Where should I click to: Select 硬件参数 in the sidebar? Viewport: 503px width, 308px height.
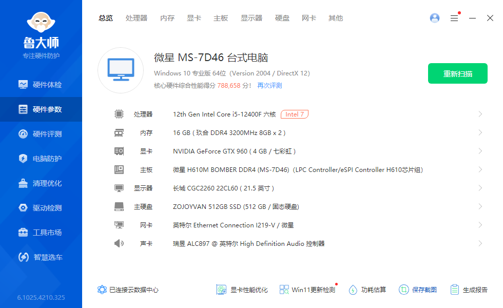tap(41, 109)
